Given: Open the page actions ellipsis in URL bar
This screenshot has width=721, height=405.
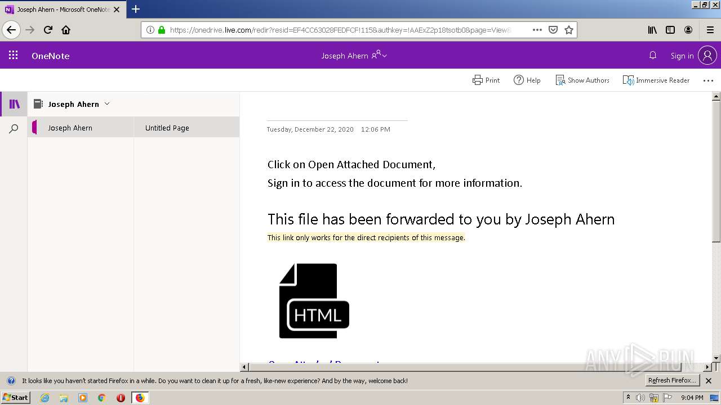Looking at the screenshot, I should 537,30.
